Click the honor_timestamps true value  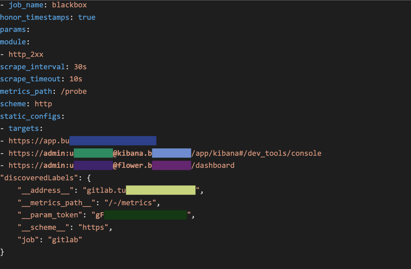point(87,18)
